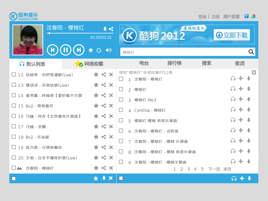Check search result 9 checkbox
Screen dimensions: 268x201
(121, 162)
